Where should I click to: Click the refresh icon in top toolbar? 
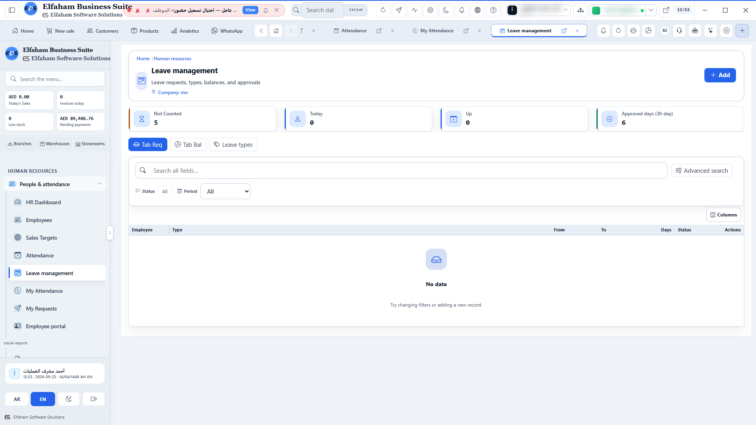click(x=383, y=10)
